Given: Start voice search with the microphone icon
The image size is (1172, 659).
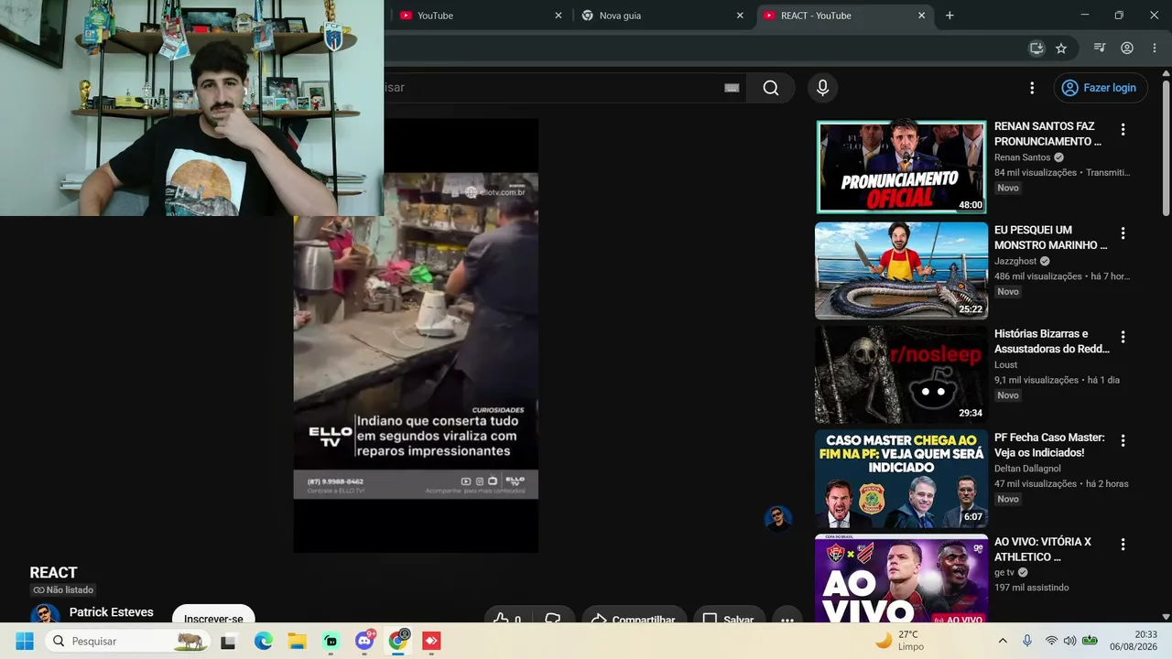Looking at the screenshot, I should 822,88.
